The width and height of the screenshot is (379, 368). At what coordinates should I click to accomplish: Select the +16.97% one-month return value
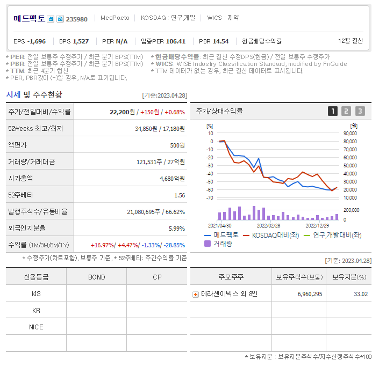tap(102, 245)
